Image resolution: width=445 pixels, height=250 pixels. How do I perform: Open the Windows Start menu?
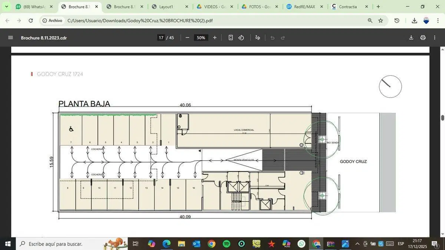[8, 244]
